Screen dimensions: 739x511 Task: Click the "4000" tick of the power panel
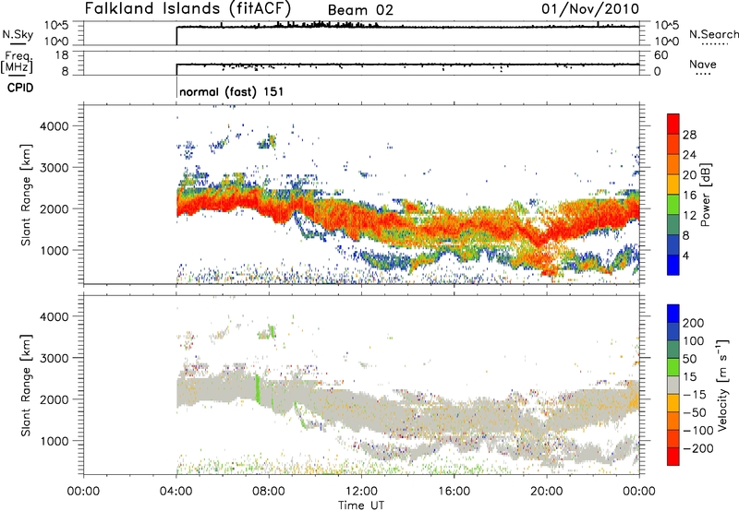tap(54, 126)
